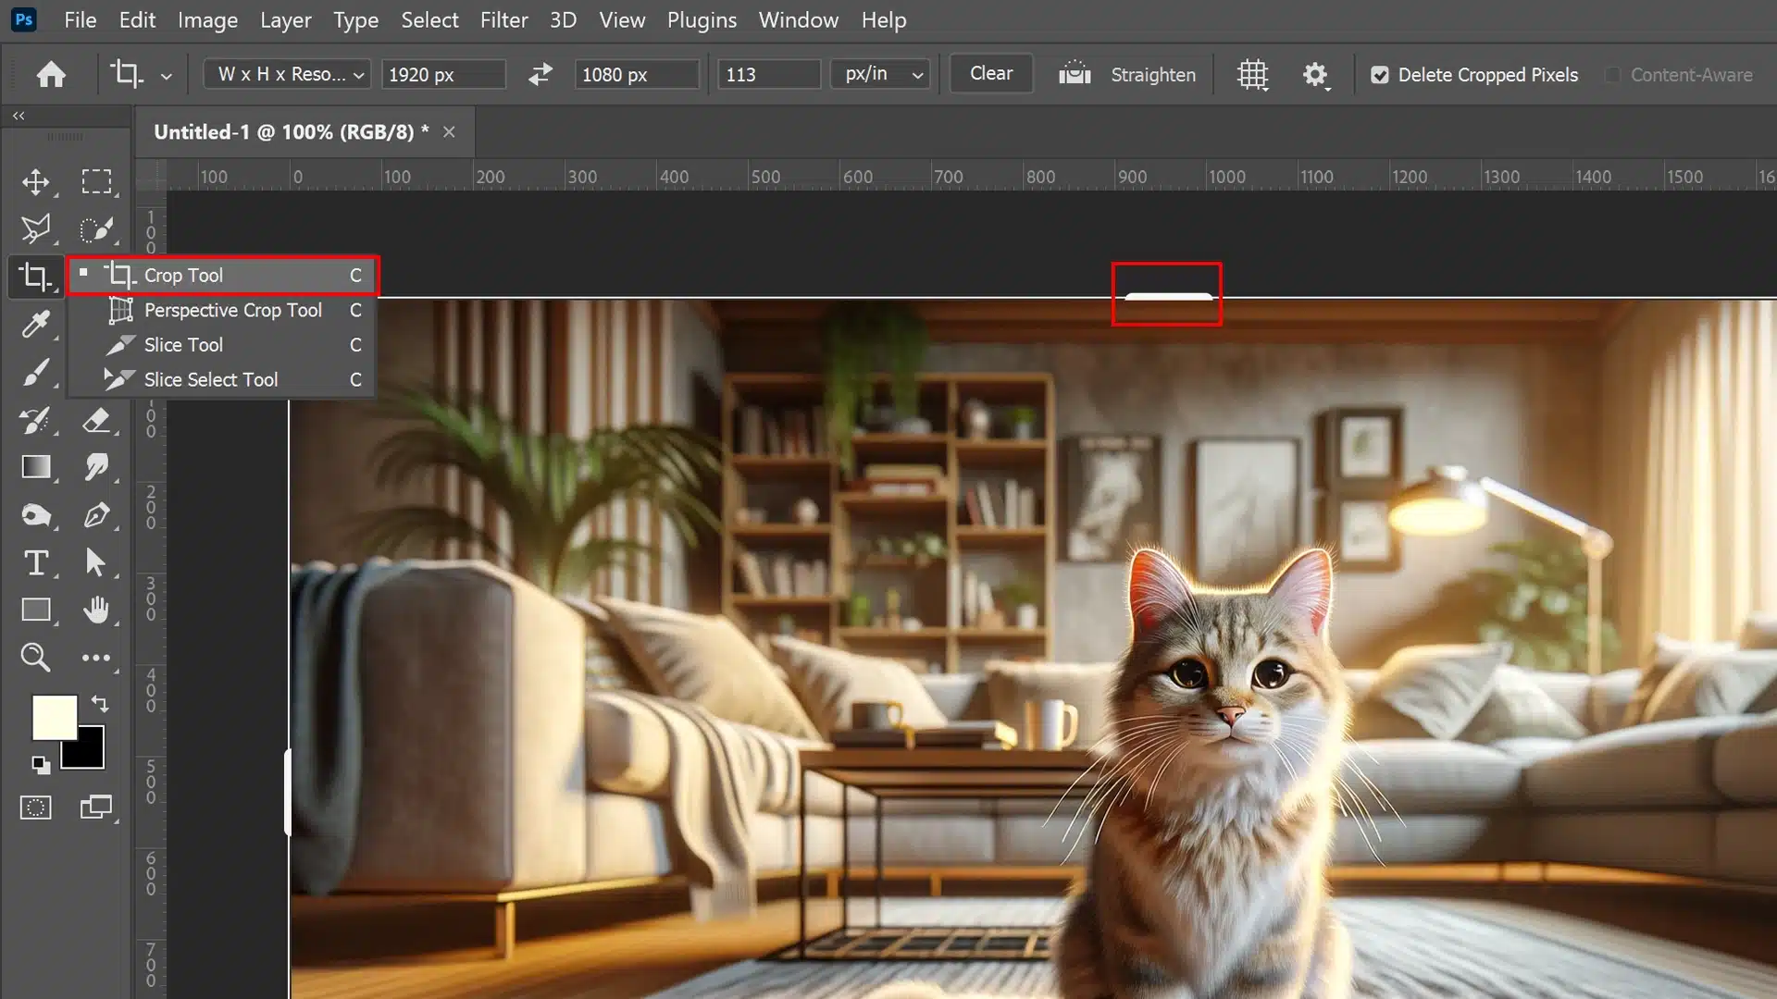Open the Select menu
Image resolution: width=1777 pixels, height=999 pixels.
pyautogui.click(x=429, y=19)
